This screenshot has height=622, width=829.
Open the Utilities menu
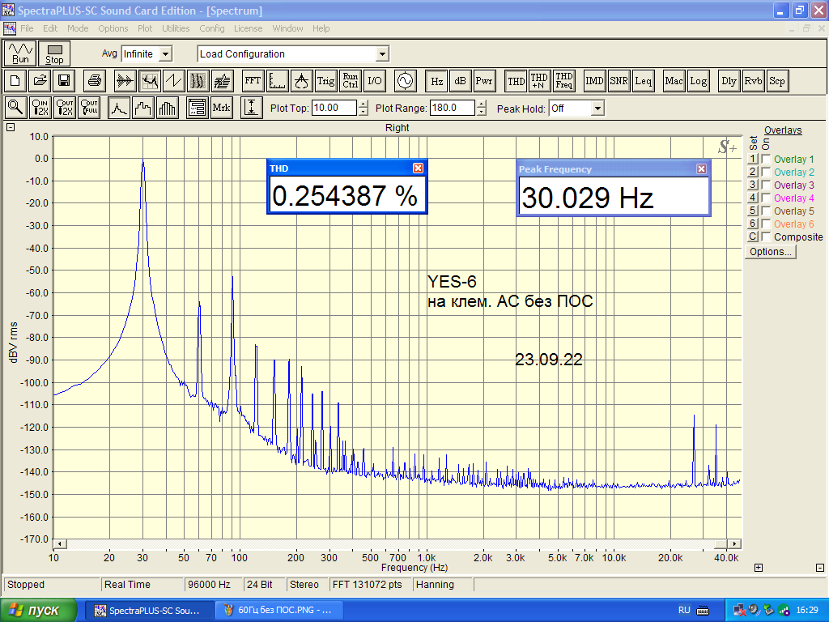point(176,28)
